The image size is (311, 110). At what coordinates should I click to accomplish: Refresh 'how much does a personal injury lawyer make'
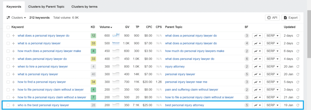298,51
